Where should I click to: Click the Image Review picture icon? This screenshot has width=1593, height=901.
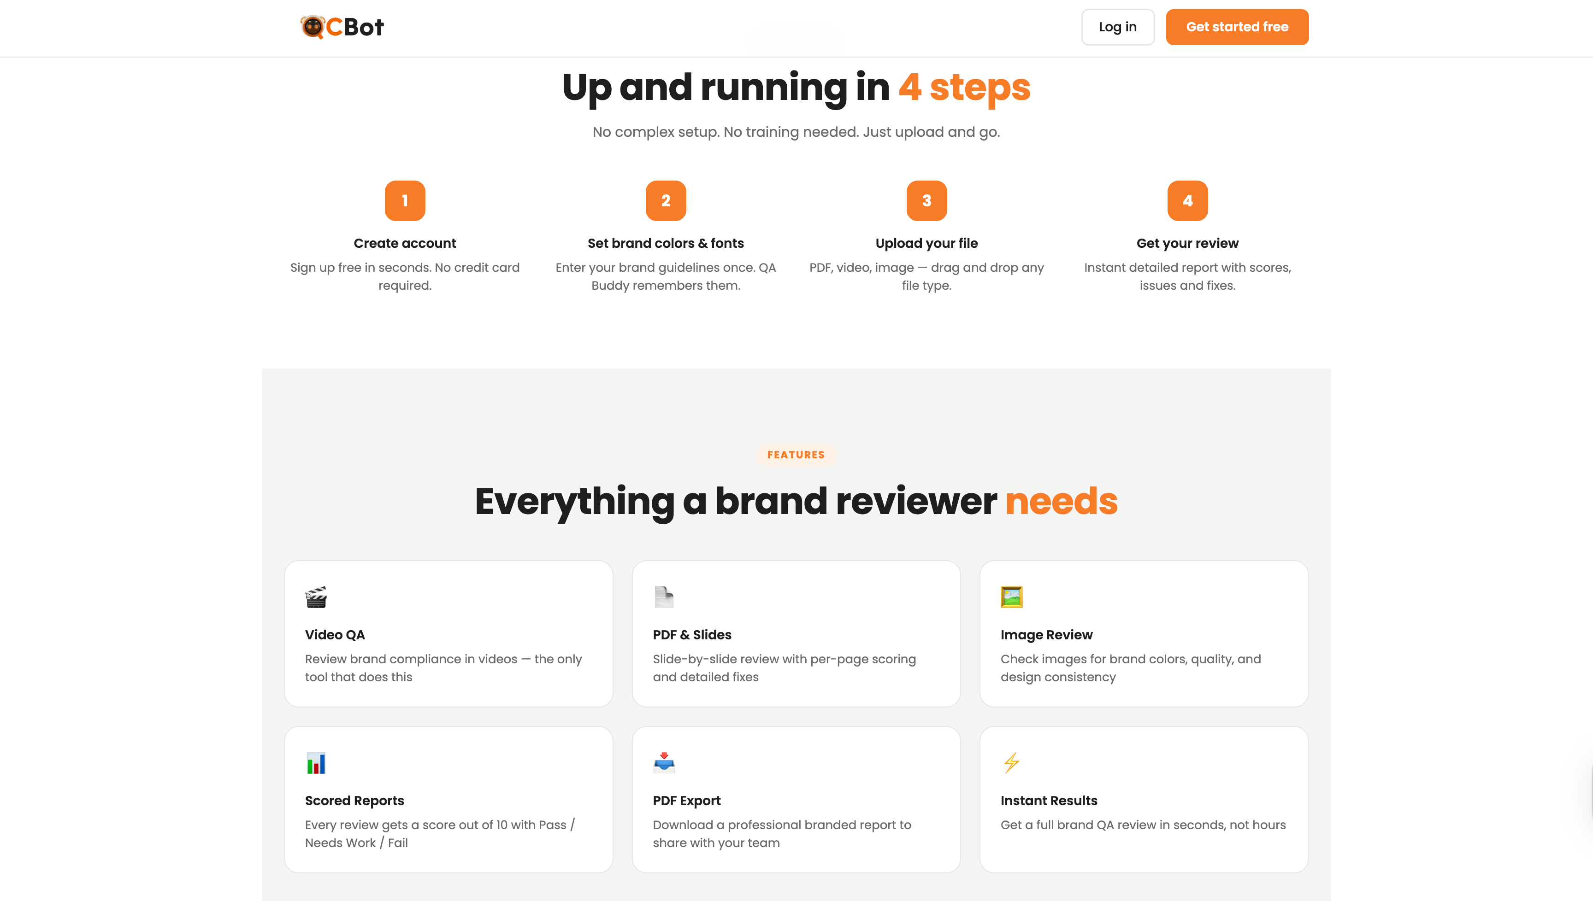coord(1012,597)
